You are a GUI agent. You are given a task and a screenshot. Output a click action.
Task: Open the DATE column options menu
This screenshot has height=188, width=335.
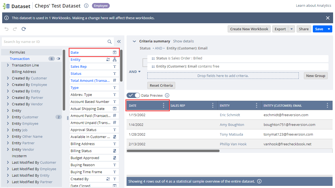(x=163, y=105)
